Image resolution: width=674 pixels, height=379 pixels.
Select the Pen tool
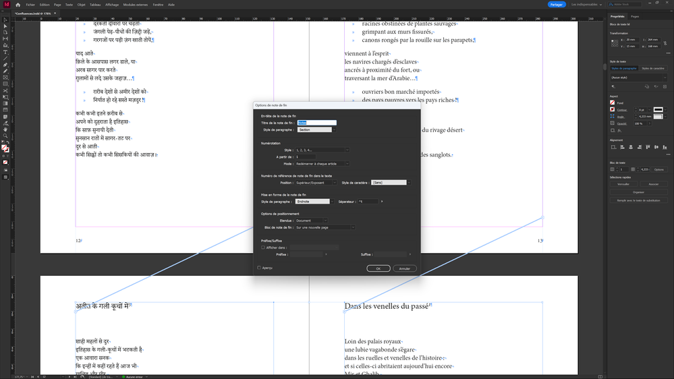[5, 65]
